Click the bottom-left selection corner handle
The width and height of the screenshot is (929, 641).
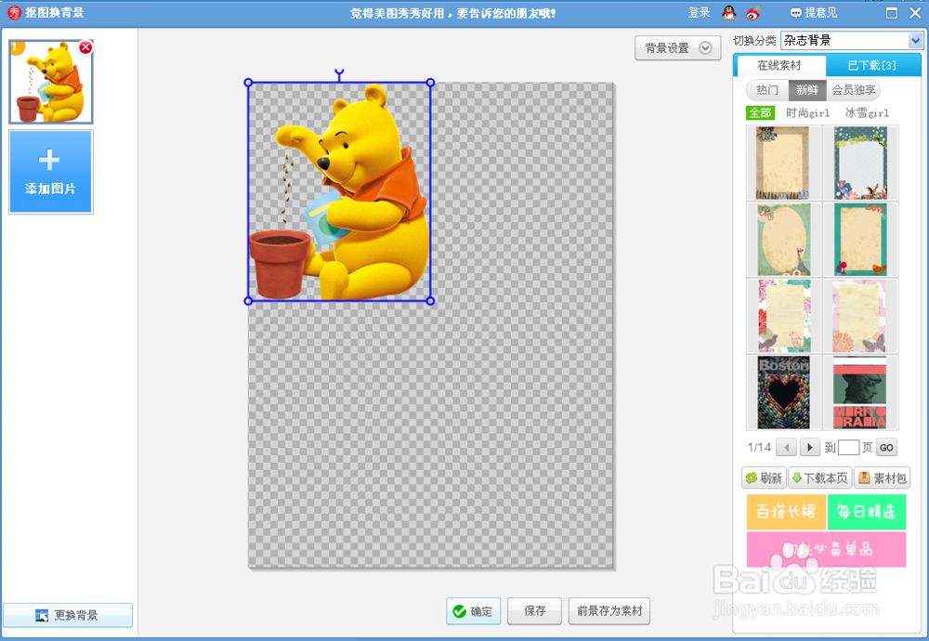(248, 301)
